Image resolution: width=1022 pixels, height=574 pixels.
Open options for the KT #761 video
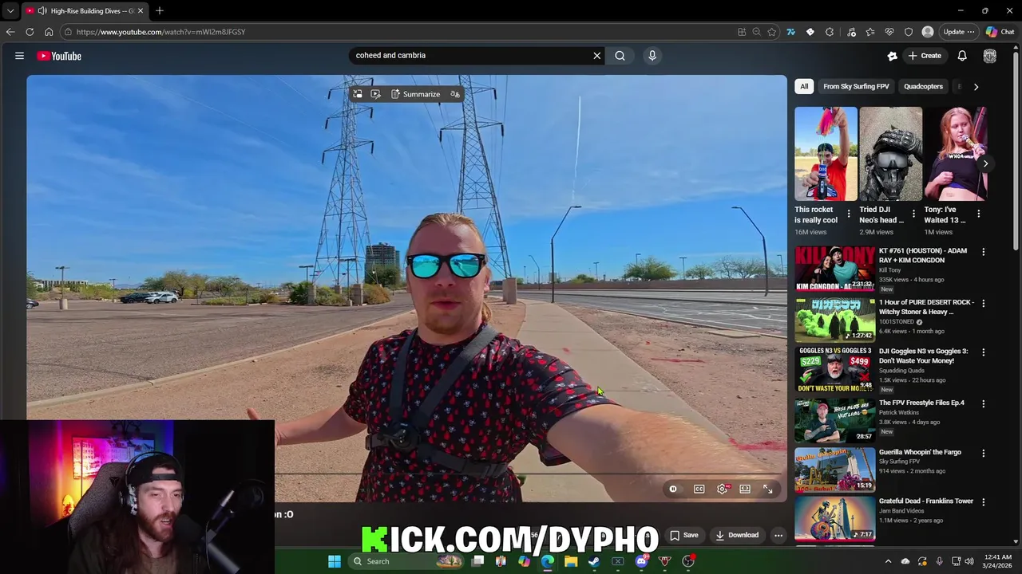[x=983, y=252]
